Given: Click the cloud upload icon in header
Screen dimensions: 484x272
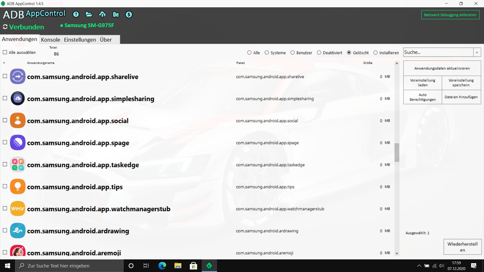Looking at the screenshot, I should tap(102, 14).
